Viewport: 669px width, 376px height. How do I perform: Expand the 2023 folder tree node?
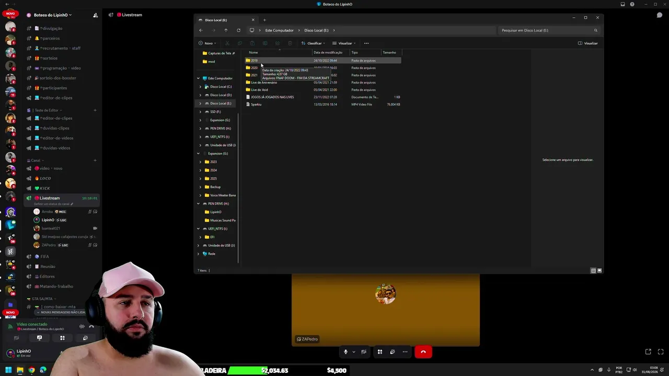[200, 162]
